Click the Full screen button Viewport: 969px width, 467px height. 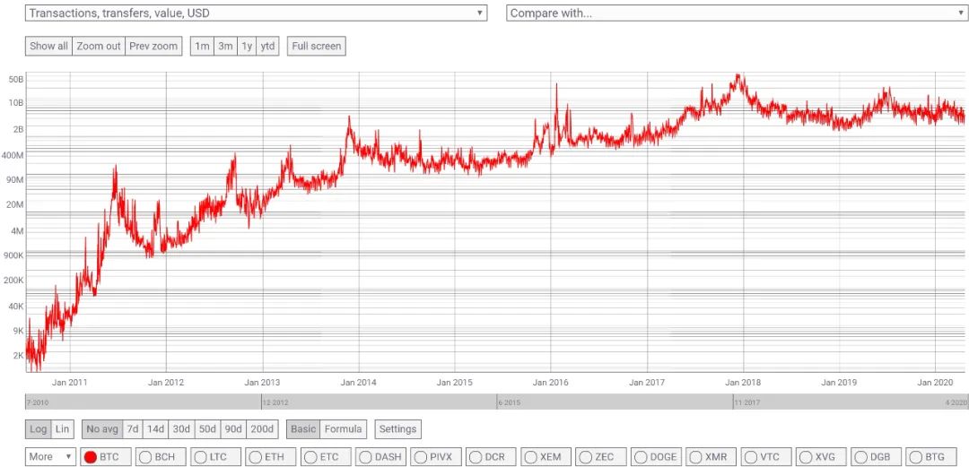coord(317,47)
